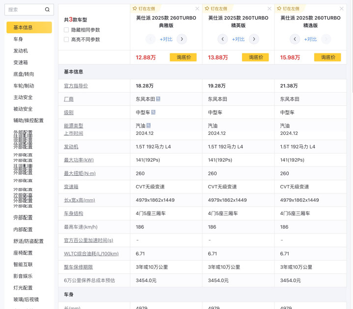Image resolution: width=353 pixels, height=309 pixels.
Task: Move the 精选版 column left with arrow
Action: point(295,39)
